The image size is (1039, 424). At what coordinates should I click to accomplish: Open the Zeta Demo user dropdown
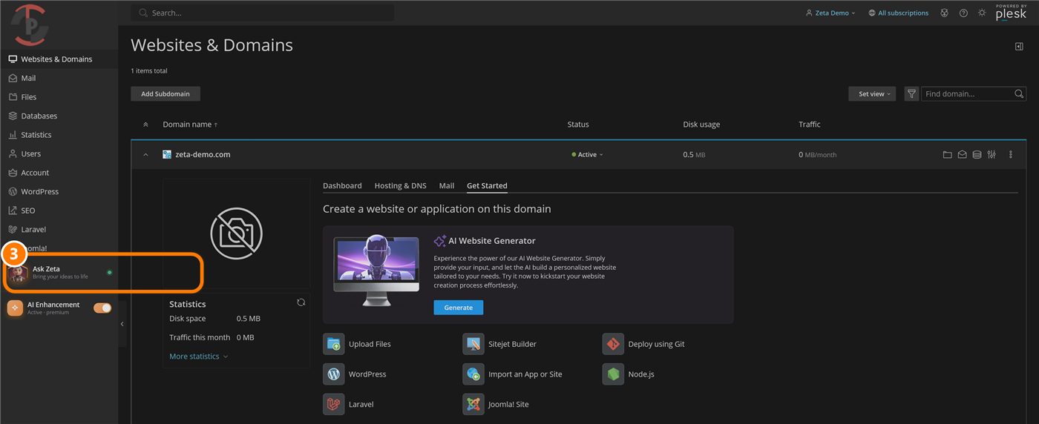[x=830, y=13]
